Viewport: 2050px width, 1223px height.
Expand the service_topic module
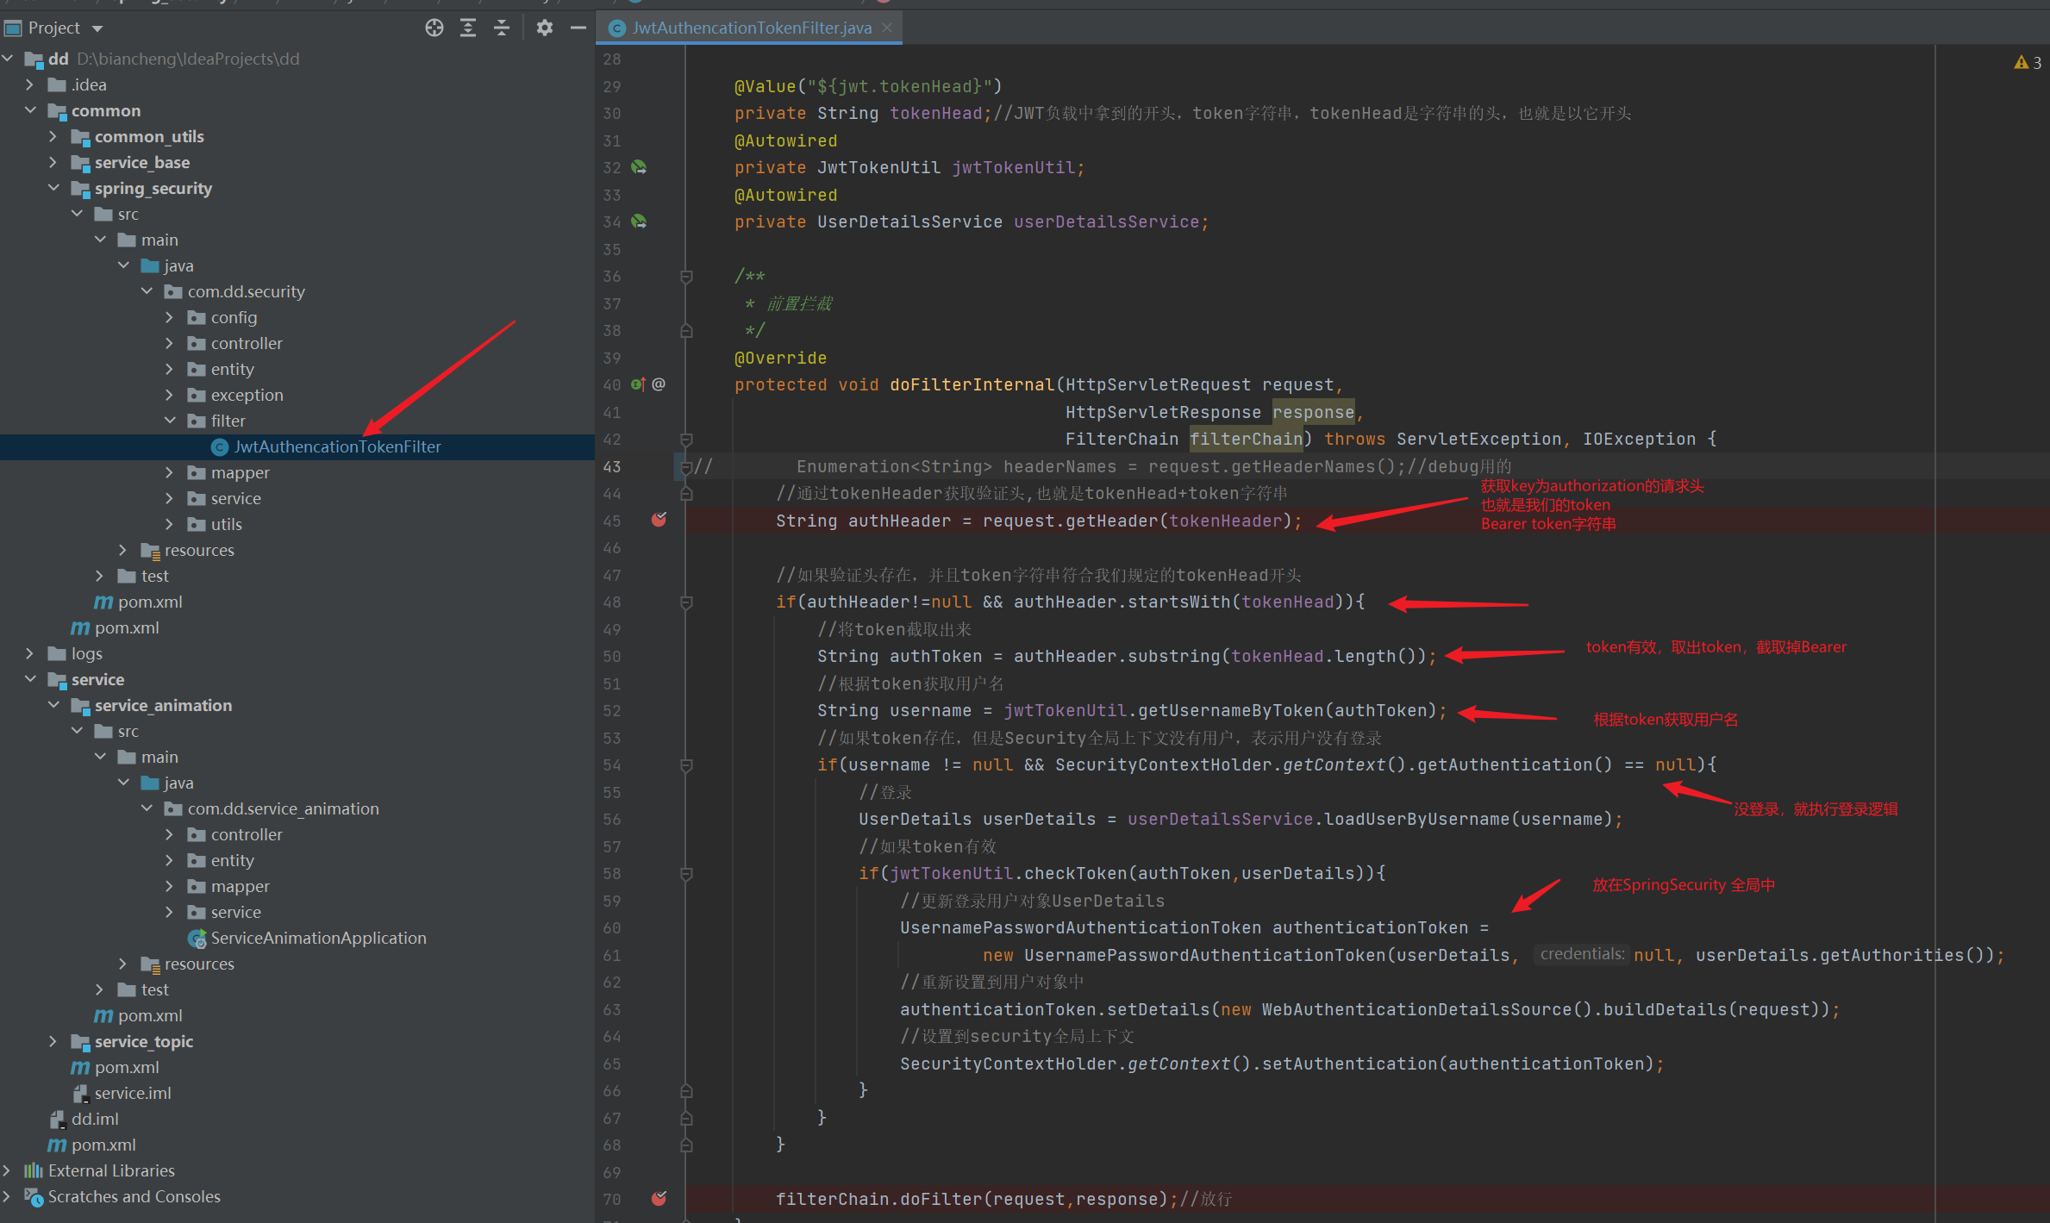pyautogui.click(x=53, y=1041)
